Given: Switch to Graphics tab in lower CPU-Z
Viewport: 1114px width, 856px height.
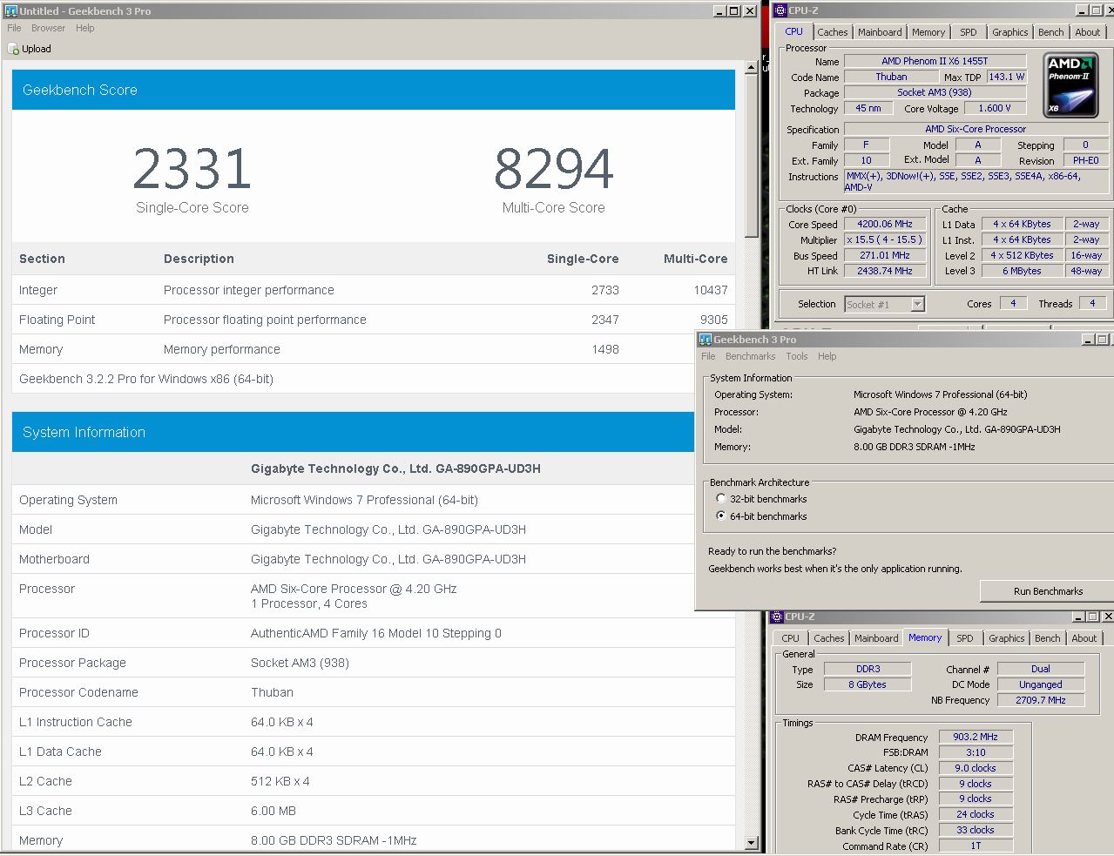Looking at the screenshot, I should (x=1006, y=638).
